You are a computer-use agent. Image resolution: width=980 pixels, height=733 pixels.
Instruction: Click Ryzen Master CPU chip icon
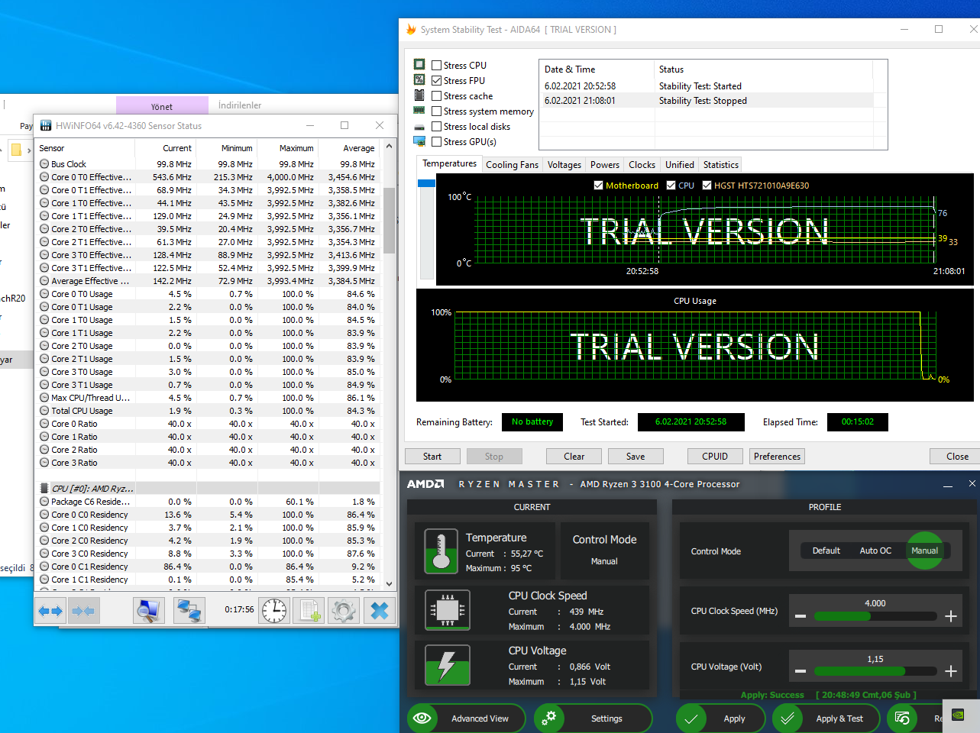point(448,610)
